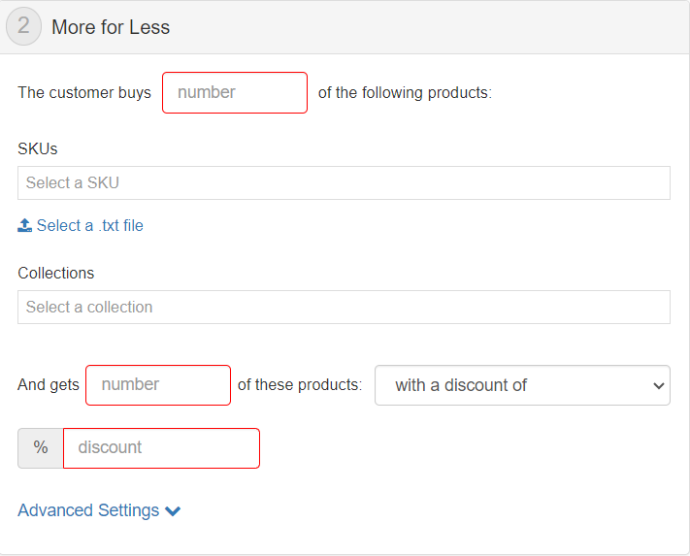The width and height of the screenshot is (690, 556).
Task: Click the 'And gets' label text
Action: point(49,384)
